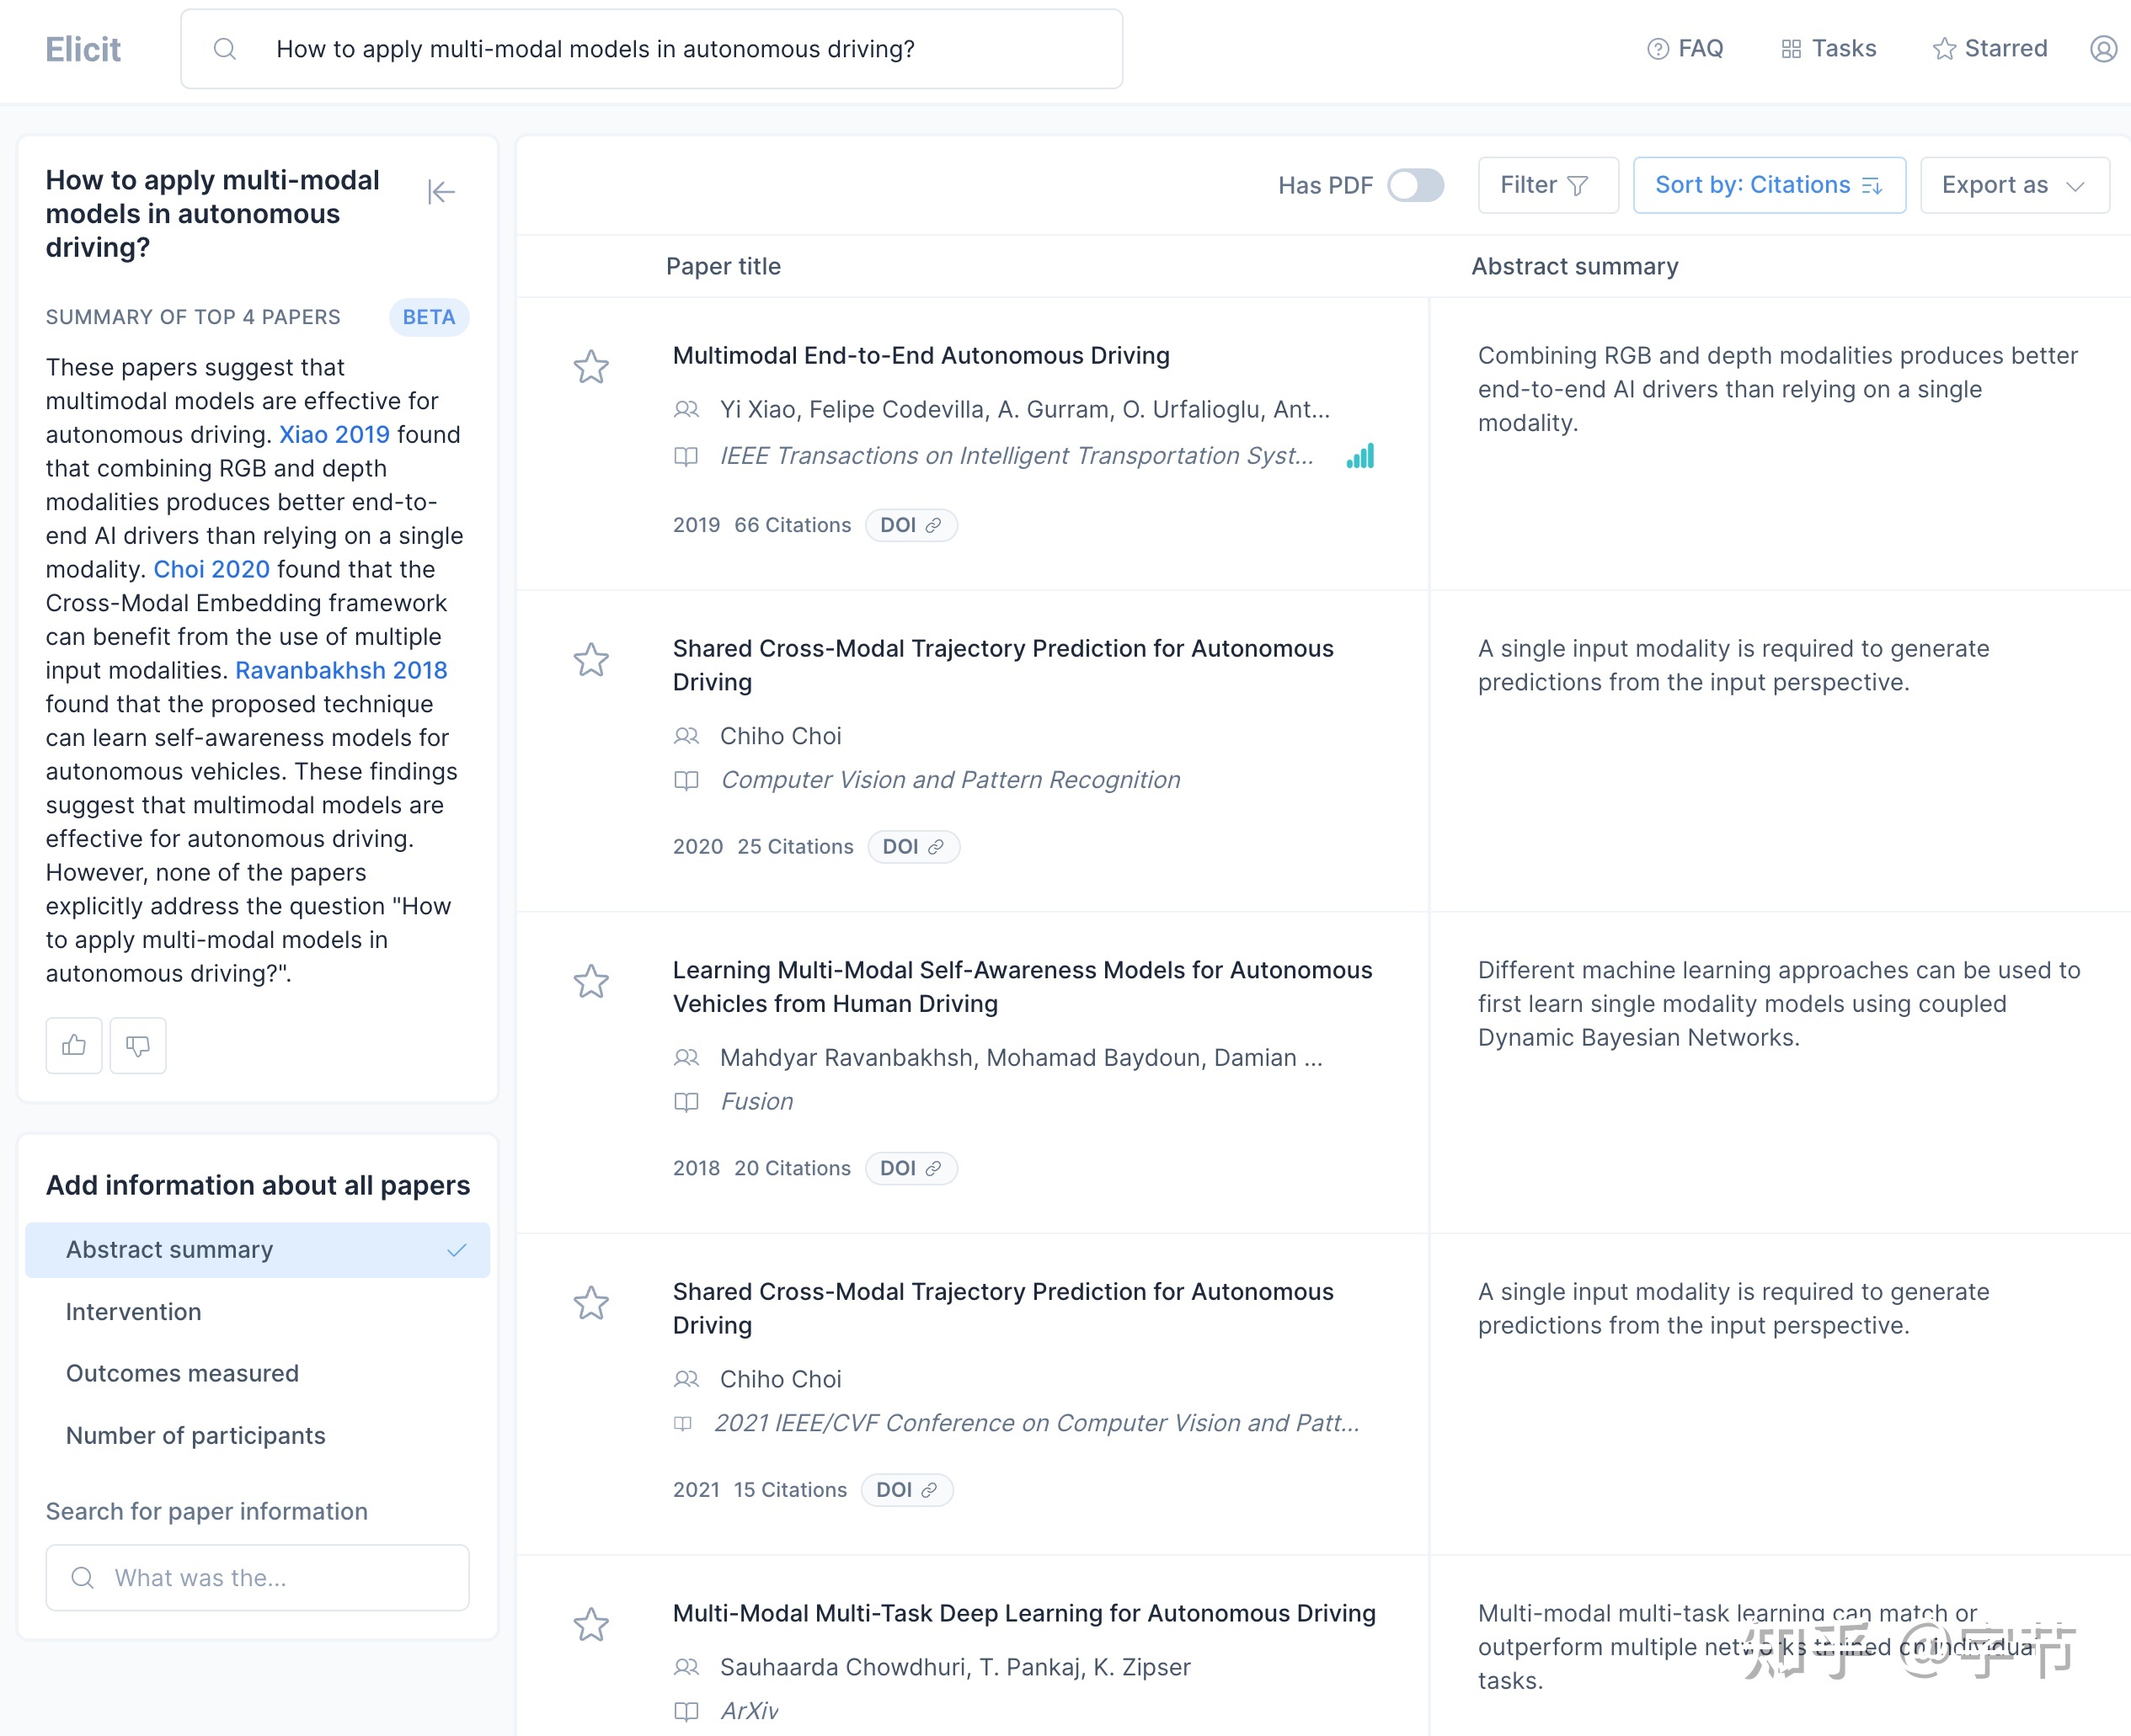Star the Multimodal End-to-End Autonomous Driving paper
This screenshot has width=2131, height=1736.
[x=591, y=367]
